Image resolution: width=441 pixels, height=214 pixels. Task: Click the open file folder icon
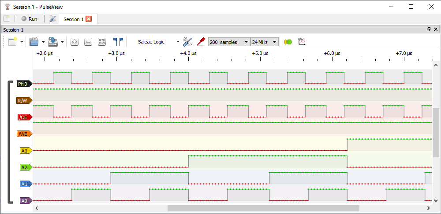pos(34,42)
